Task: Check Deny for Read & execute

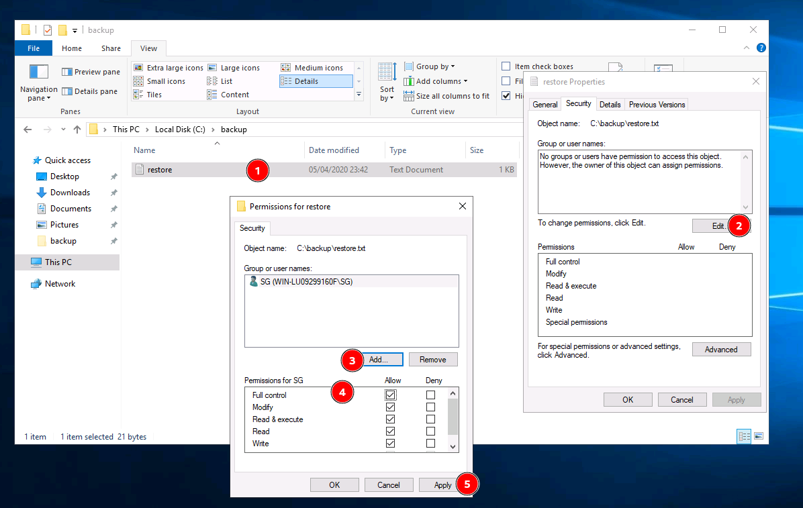Action: click(430, 419)
